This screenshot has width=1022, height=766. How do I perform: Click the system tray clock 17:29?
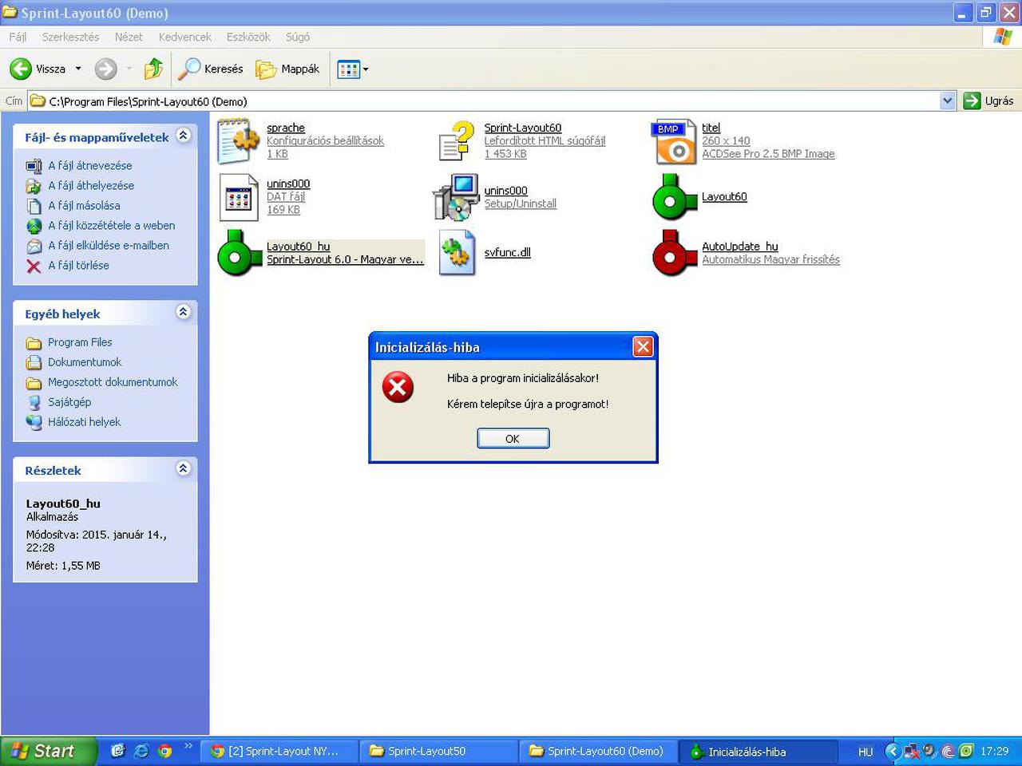point(994,751)
